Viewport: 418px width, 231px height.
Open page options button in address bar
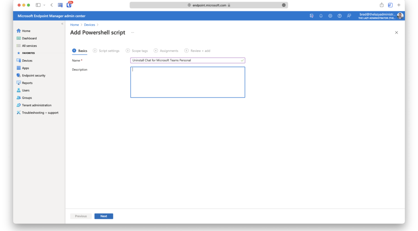coord(283,5)
